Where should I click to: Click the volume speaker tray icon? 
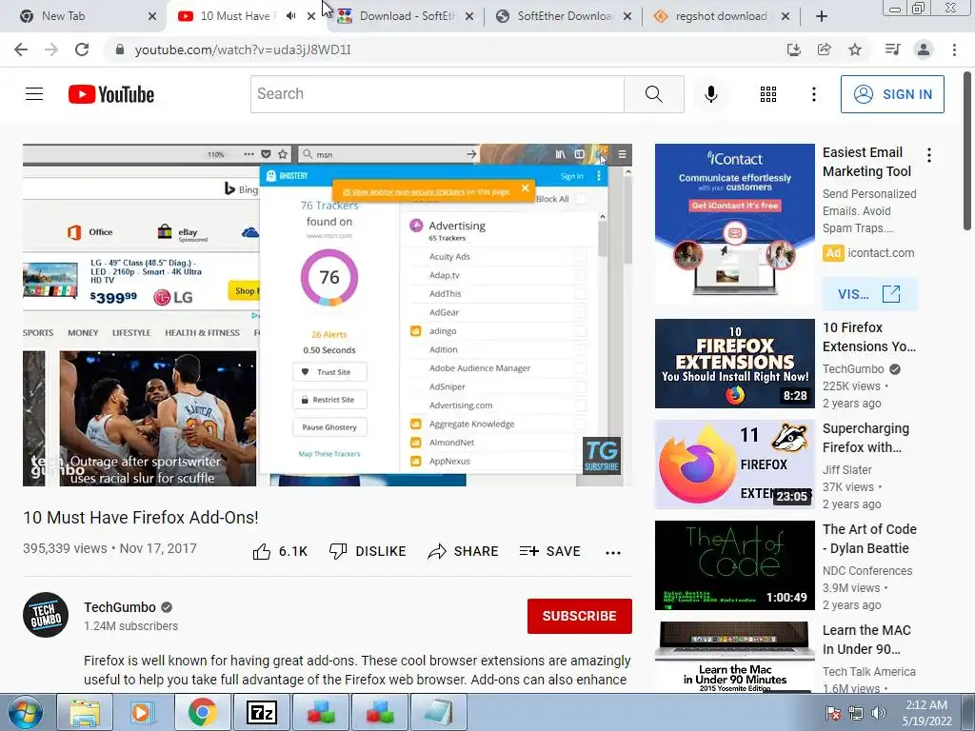(x=879, y=713)
